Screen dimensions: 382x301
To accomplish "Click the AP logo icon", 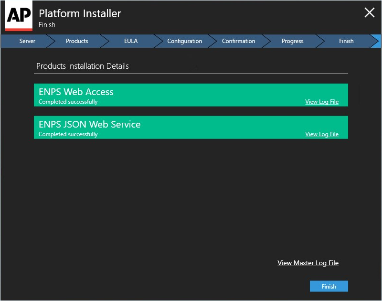I will coord(19,16).
